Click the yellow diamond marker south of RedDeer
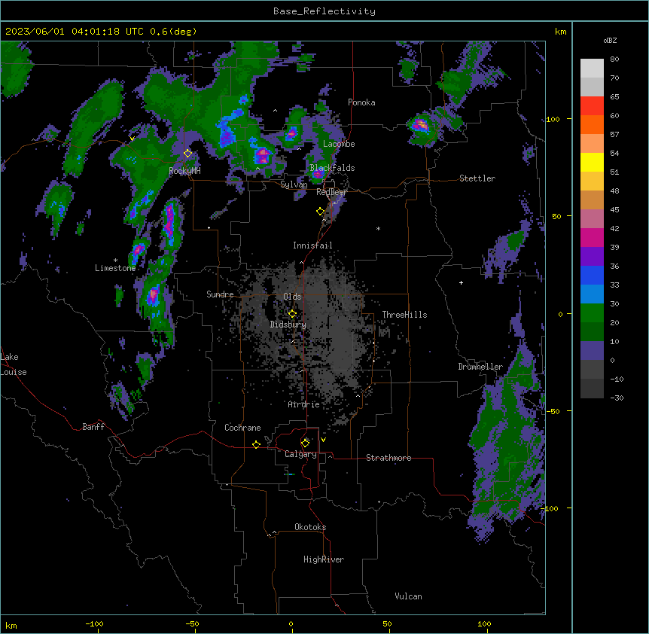Screen dimensions: 649x634 321,212
